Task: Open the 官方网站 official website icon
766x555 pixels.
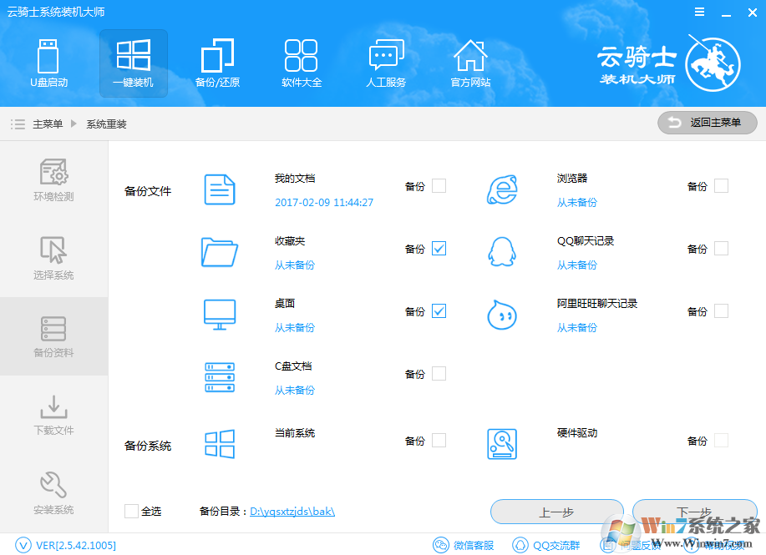Action: pyautogui.click(x=470, y=63)
